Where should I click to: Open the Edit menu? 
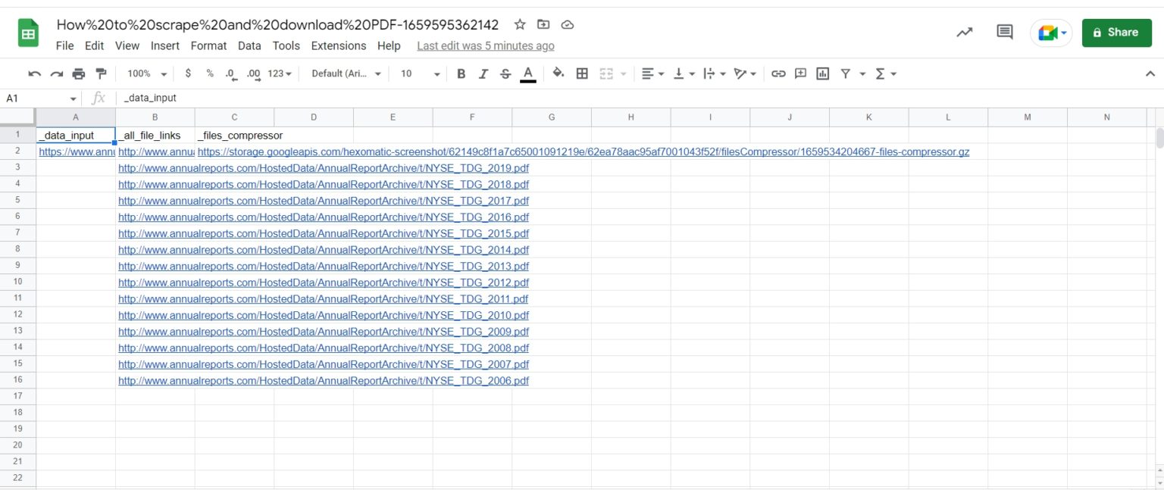94,45
